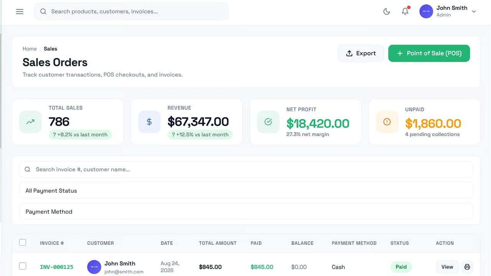
Task: Click john@smith.com email text
Action: tap(124, 272)
